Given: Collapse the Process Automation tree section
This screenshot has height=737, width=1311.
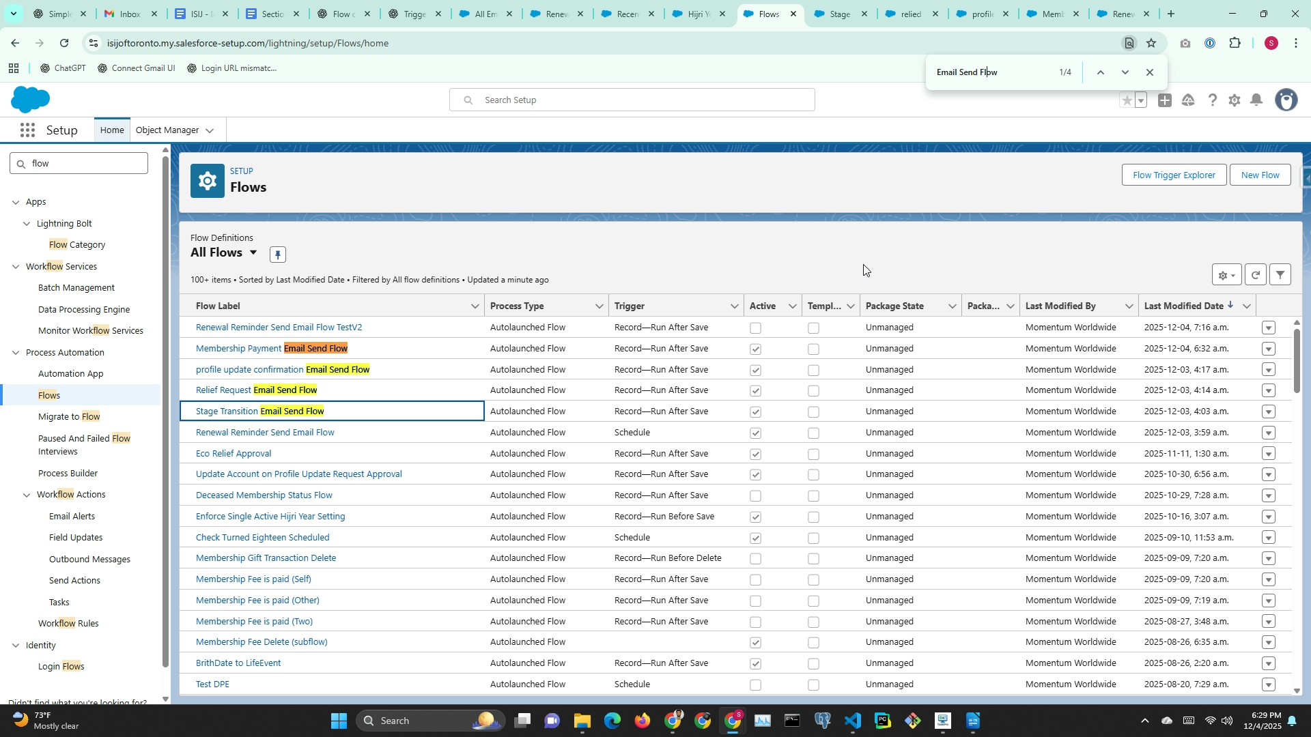Looking at the screenshot, I should click(16, 353).
